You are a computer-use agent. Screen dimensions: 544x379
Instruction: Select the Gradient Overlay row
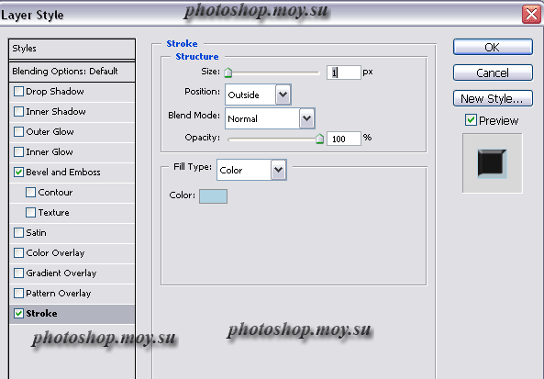point(72,273)
